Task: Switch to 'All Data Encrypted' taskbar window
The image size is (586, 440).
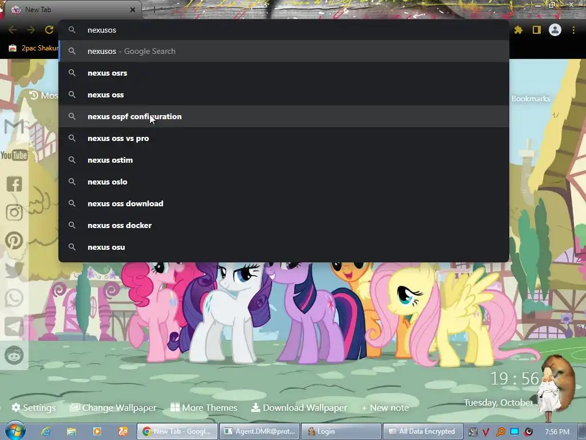Action: click(x=423, y=431)
